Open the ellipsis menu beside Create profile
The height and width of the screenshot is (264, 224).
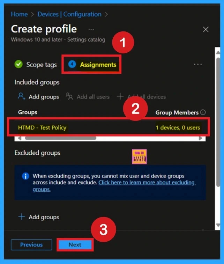[91, 29]
